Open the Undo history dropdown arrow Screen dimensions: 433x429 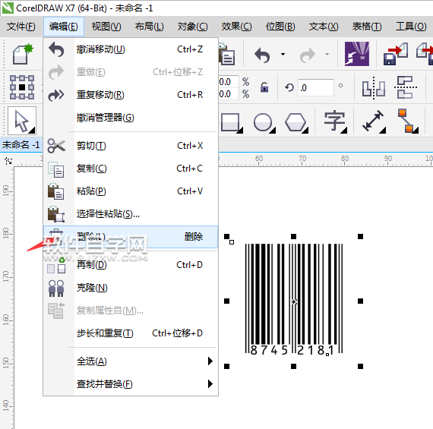point(283,54)
